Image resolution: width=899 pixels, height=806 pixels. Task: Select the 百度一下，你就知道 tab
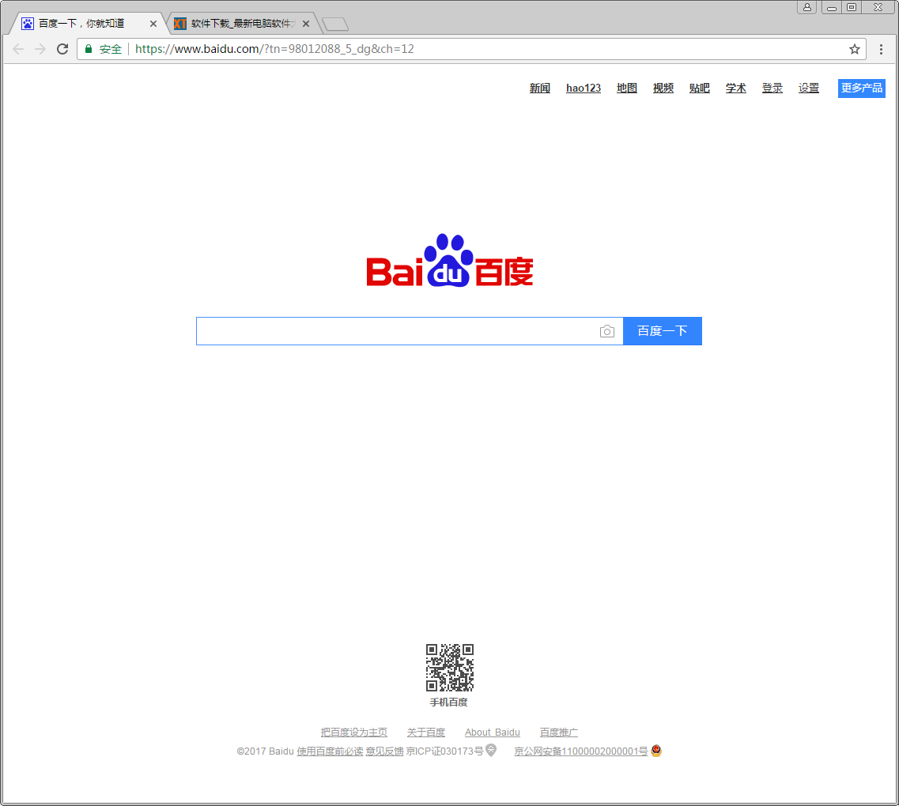[88, 24]
